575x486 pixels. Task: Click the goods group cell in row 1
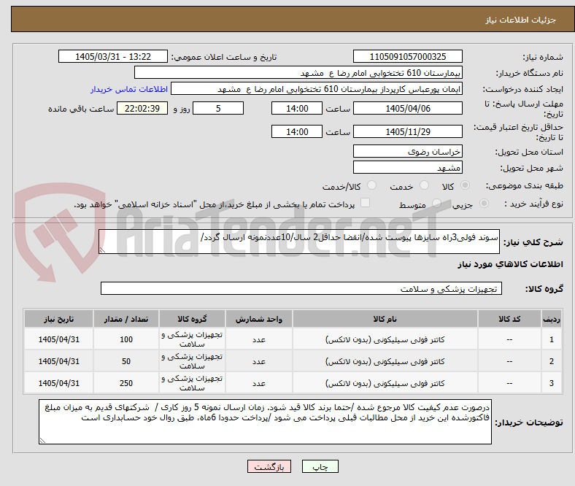192,339
